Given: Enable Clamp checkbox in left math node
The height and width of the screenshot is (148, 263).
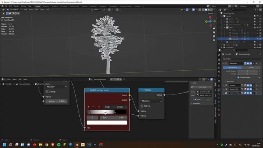Looking at the screenshot, I should 47,92.
